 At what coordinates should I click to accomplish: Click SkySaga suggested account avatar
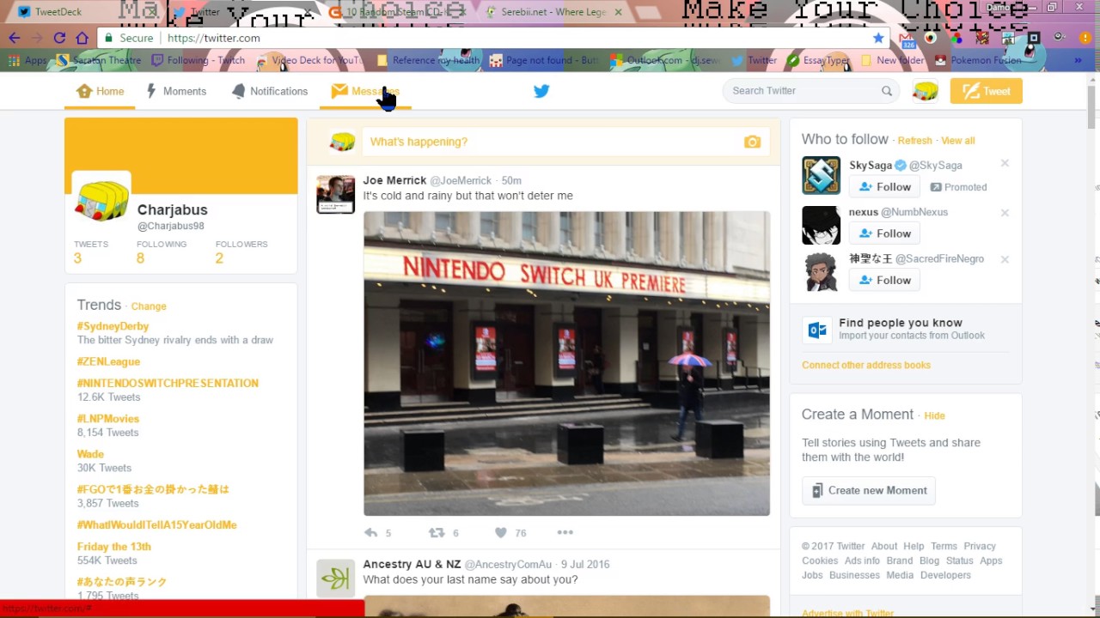pos(821,175)
